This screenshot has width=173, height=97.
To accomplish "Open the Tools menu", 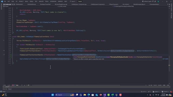I will (47, 1).
